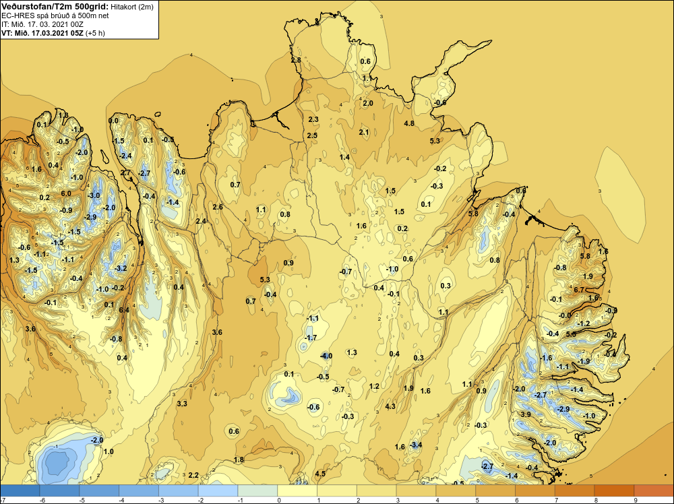Click the initial time line starting with 'IT:'

click(42, 24)
